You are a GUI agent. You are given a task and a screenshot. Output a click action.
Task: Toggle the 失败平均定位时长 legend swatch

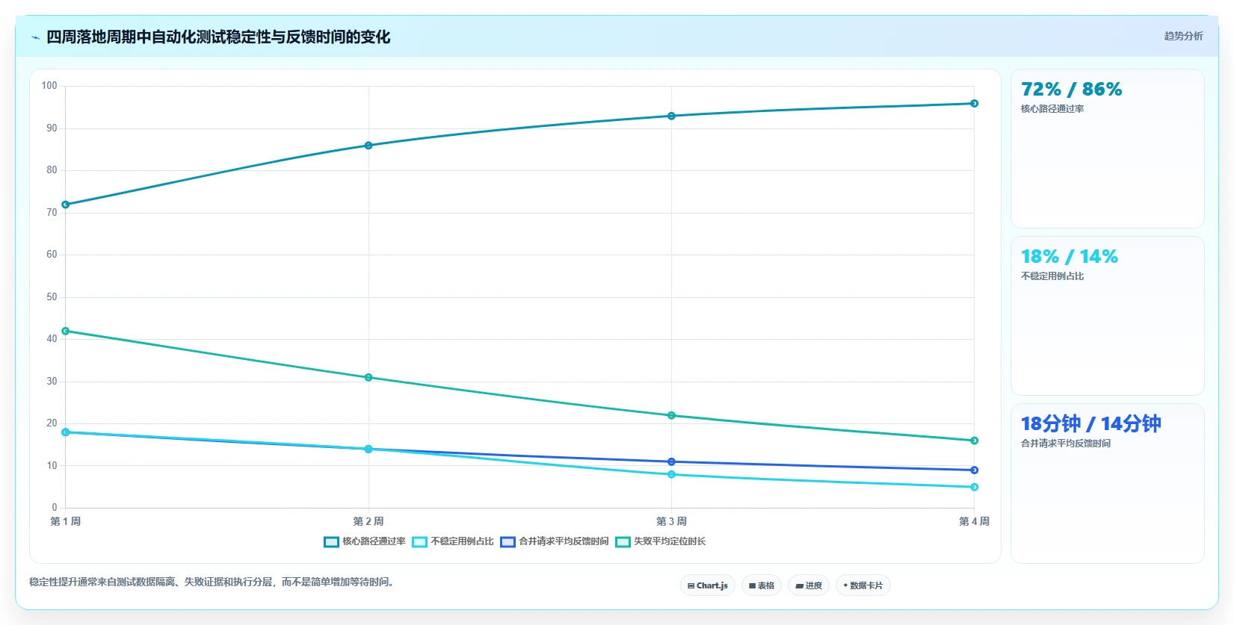(x=623, y=542)
